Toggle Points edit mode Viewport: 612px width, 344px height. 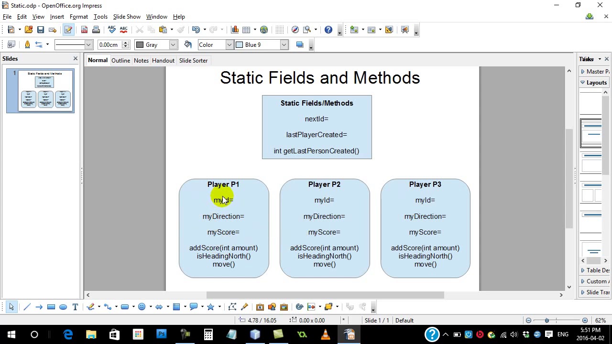[x=232, y=307]
